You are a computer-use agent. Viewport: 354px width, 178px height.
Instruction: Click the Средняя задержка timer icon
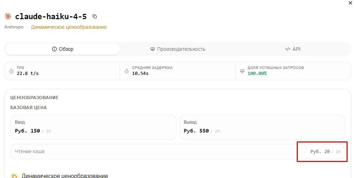[127, 71]
